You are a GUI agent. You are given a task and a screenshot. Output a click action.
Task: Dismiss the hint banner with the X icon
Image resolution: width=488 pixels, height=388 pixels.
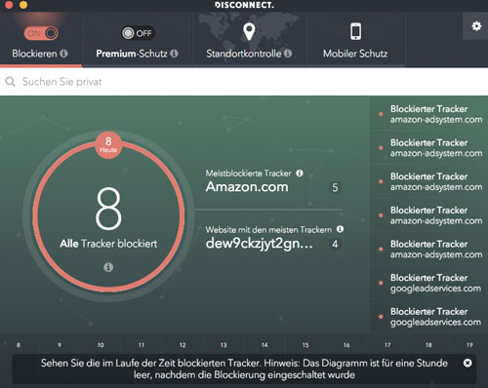pyautogui.click(x=468, y=363)
